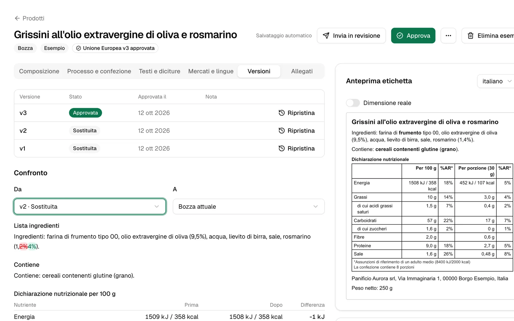Click Ripristina label for version v1
This screenshot has height=321, width=514.
pos(301,148)
